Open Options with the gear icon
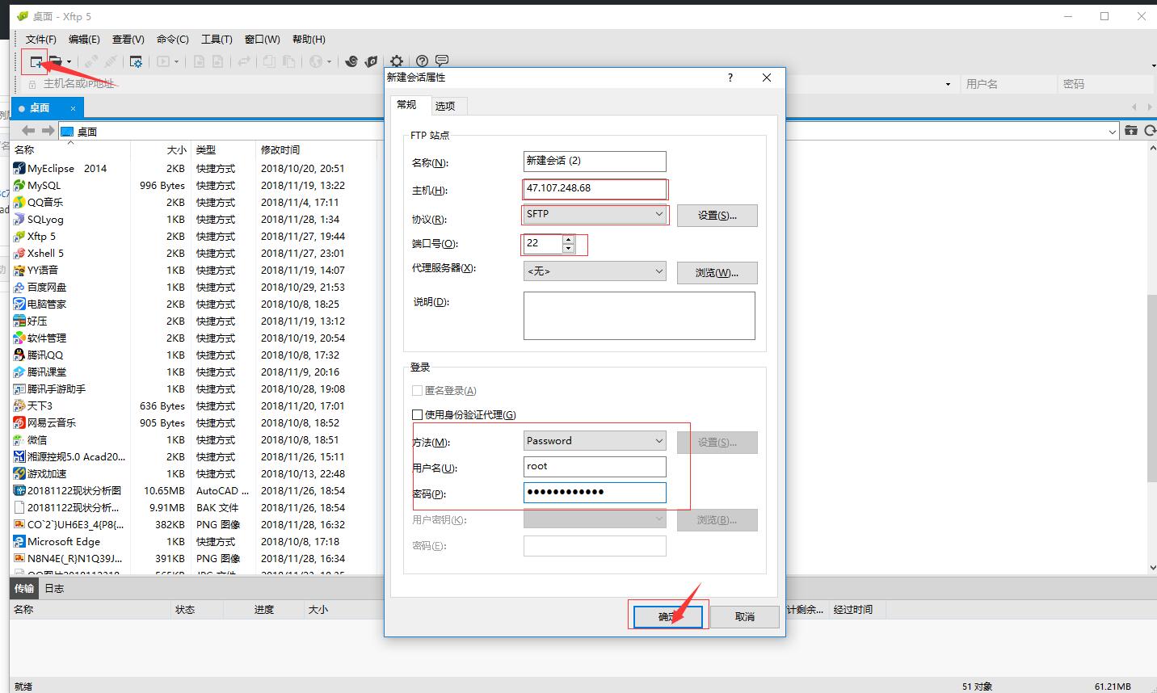The width and height of the screenshot is (1157, 693). (397, 61)
